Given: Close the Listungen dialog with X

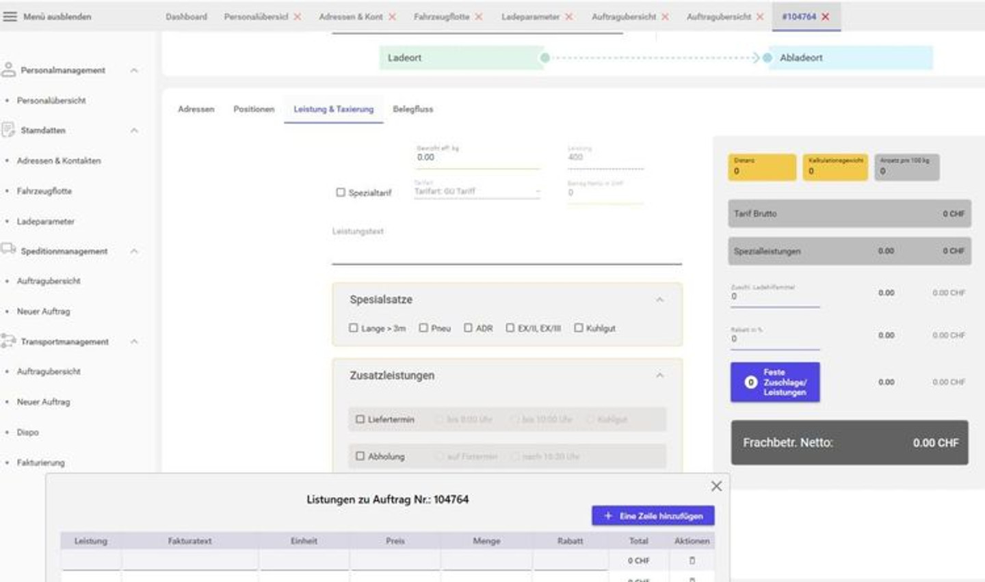Looking at the screenshot, I should (716, 486).
